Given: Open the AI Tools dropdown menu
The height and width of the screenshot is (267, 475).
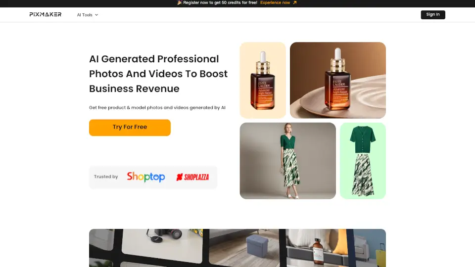Looking at the screenshot, I should pyautogui.click(x=87, y=15).
